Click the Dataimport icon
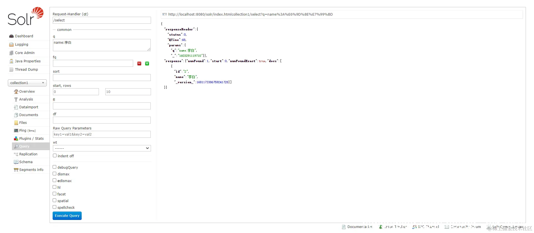Image resolution: width=534 pixels, height=233 pixels. click(x=16, y=107)
